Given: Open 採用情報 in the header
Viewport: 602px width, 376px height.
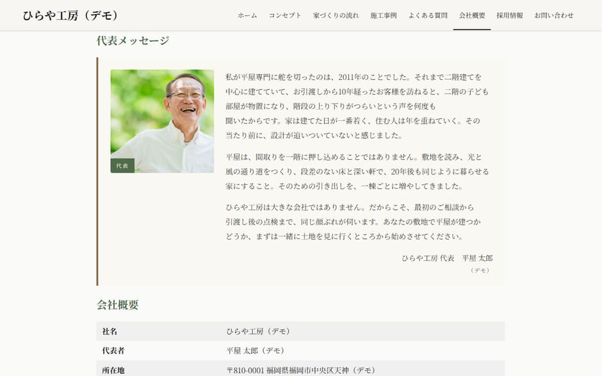Looking at the screenshot, I should click(x=510, y=15).
